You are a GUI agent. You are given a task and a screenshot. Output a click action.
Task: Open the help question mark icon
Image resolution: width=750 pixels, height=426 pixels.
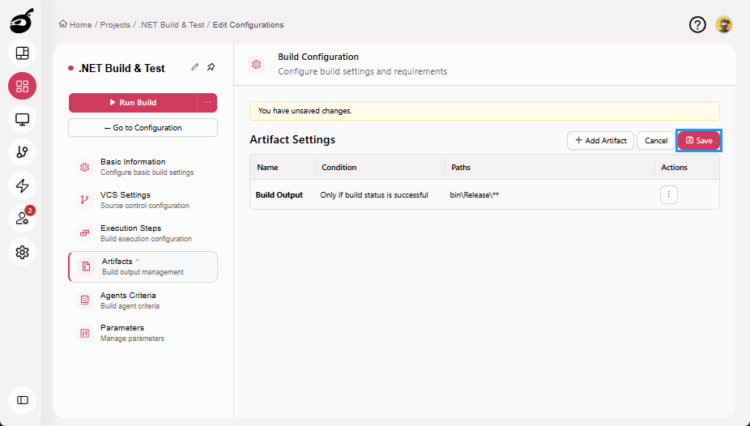point(697,24)
